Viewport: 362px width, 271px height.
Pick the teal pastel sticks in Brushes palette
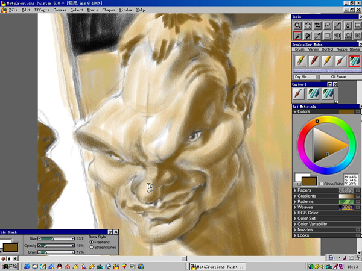tap(354, 61)
